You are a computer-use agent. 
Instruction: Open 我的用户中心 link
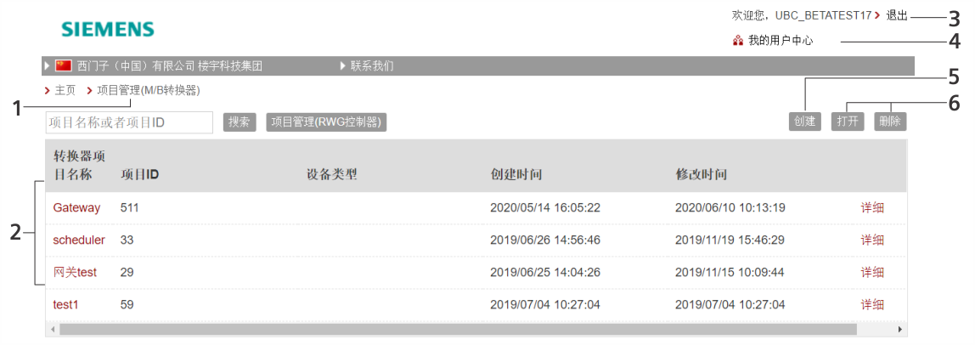pyautogui.click(x=781, y=41)
